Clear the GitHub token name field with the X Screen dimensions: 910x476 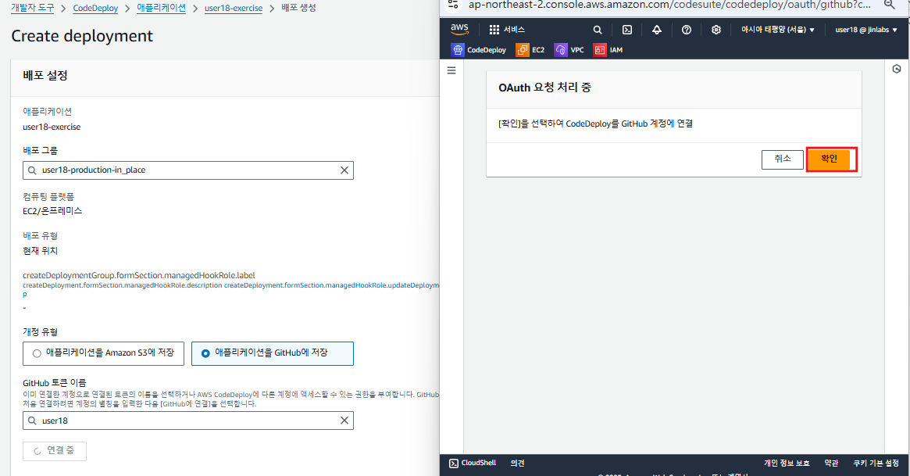coord(344,421)
